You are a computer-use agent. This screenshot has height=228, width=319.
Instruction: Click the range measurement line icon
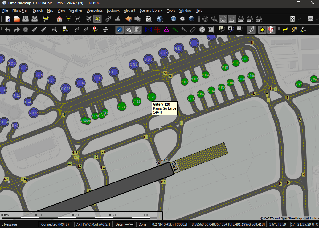pos(303,30)
